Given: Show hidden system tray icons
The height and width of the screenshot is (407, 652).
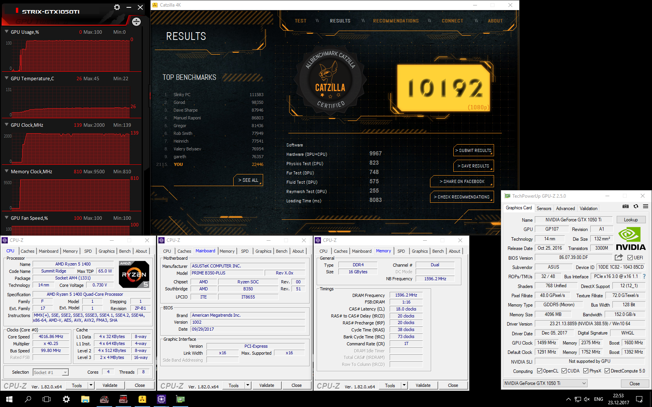Looking at the screenshot, I should coord(568,399).
